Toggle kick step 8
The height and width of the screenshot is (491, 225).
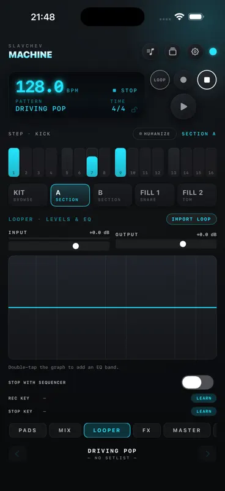pos(105,162)
